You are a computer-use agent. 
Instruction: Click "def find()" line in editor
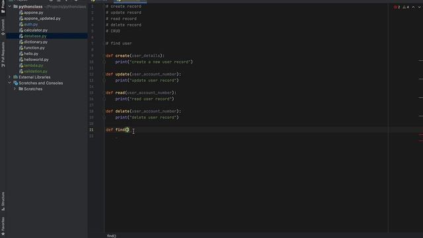click(118, 130)
